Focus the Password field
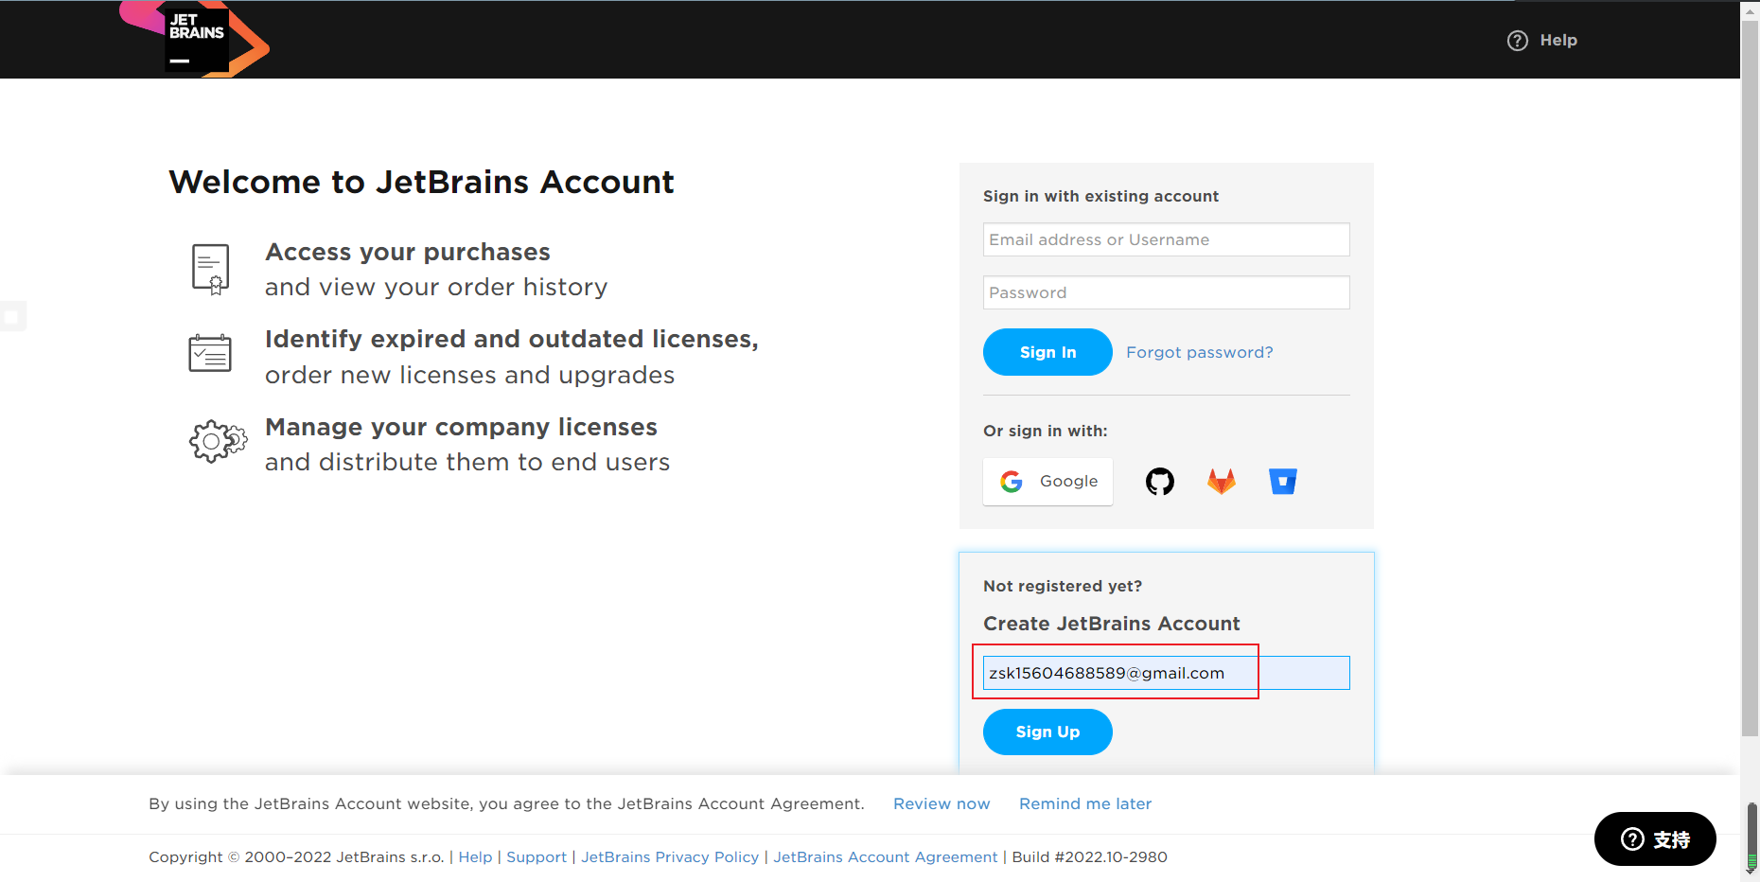The width and height of the screenshot is (1760, 882). 1166,292
